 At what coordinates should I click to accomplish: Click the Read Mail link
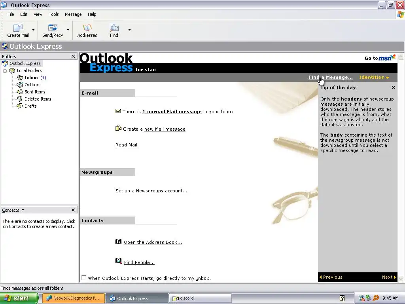[126, 145]
